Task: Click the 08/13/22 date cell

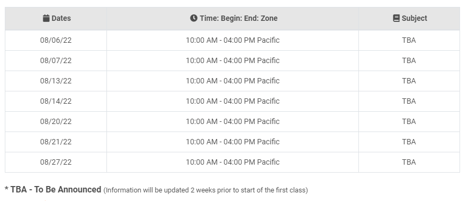Action: 56,81
